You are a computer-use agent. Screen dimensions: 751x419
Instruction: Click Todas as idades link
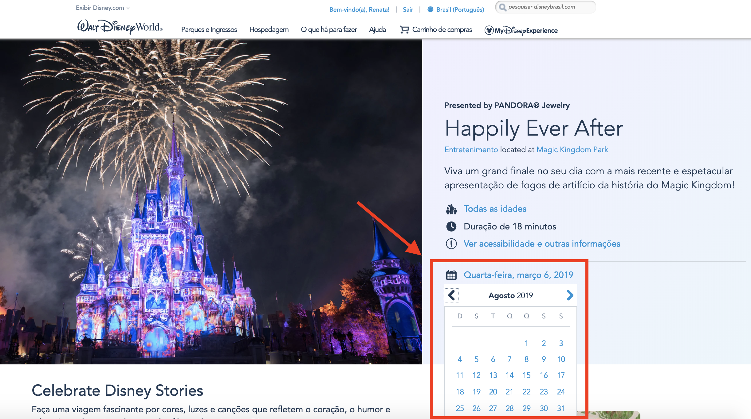495,209
